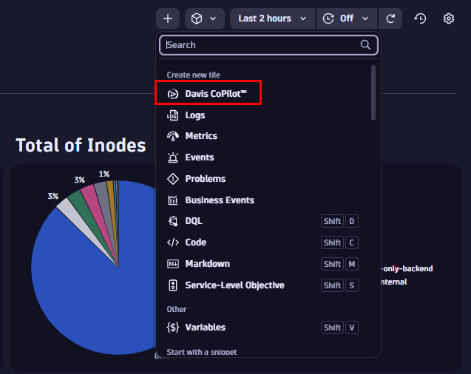The height and width of the screenshot is (374, 471).
Task: Click the plus add-tile button
Action: 168,18
